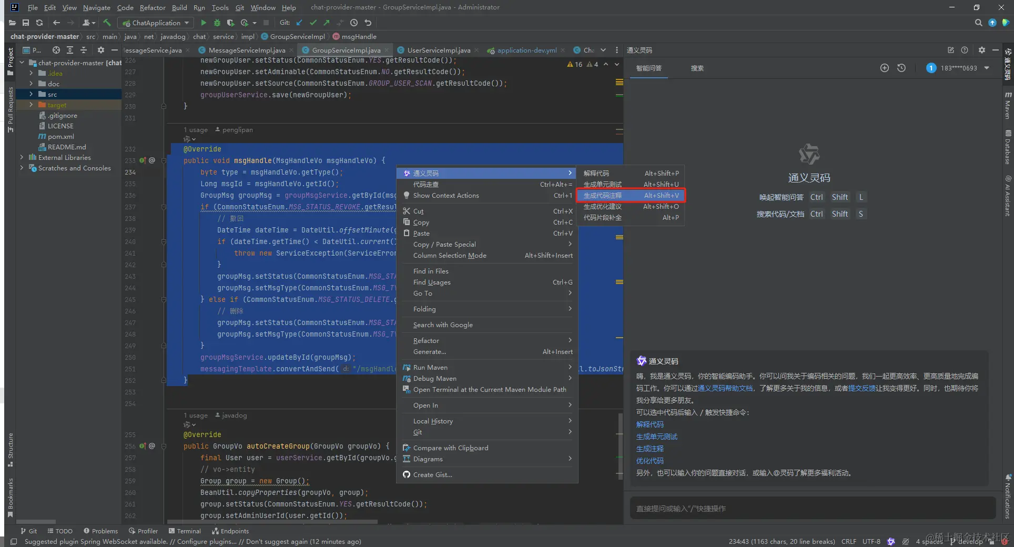Image resolution: width=1014 pixels, height=547 pixels.
Task: Choose 生成单元测试 submenu entry
Action: pyautogui.click(x=631, y=184)
